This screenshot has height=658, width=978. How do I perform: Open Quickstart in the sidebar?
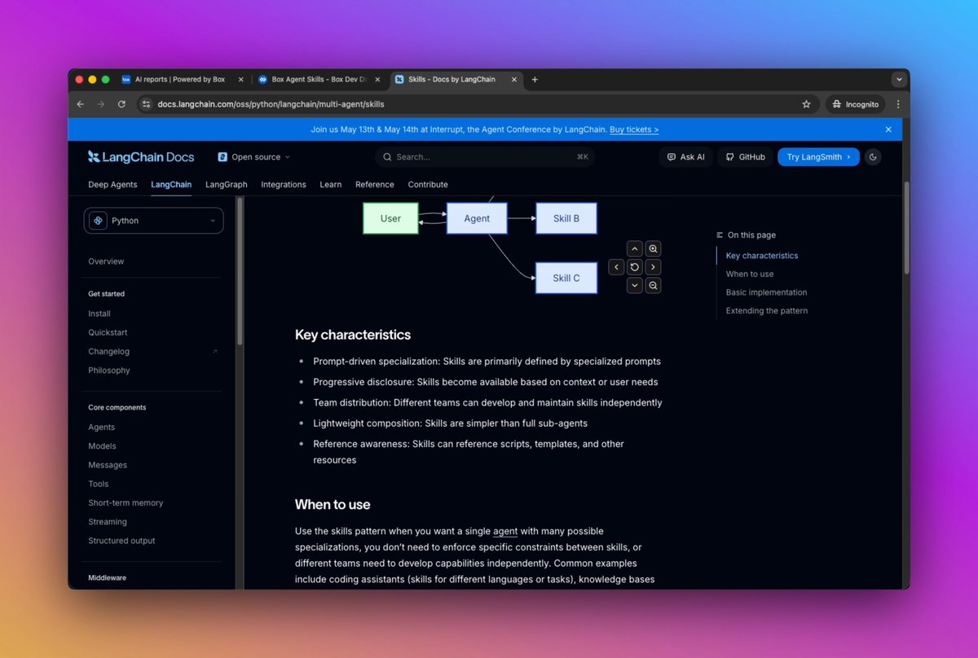[108, 332]
